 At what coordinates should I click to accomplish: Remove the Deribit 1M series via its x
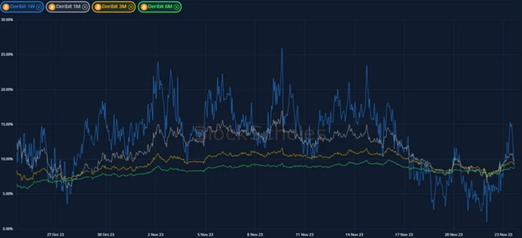pos(85,7)
